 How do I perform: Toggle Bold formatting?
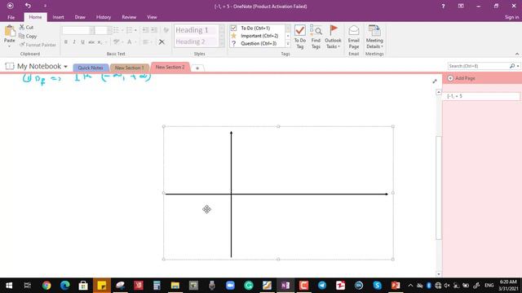click(66, 42)
